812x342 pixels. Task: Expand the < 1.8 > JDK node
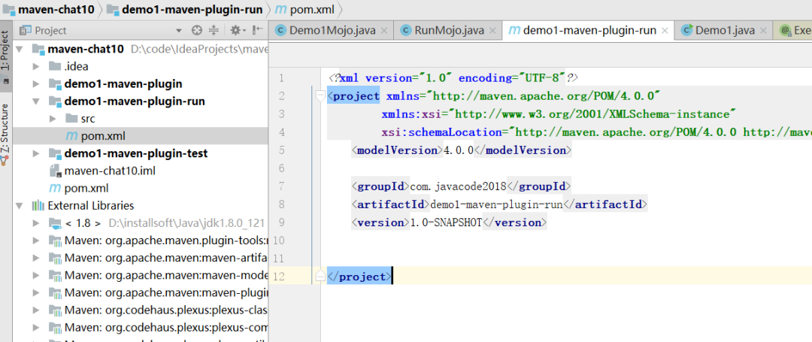point(36,223)
